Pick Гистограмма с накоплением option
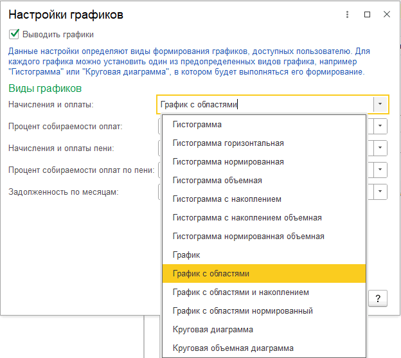401x358 pixels. [264, 199]
